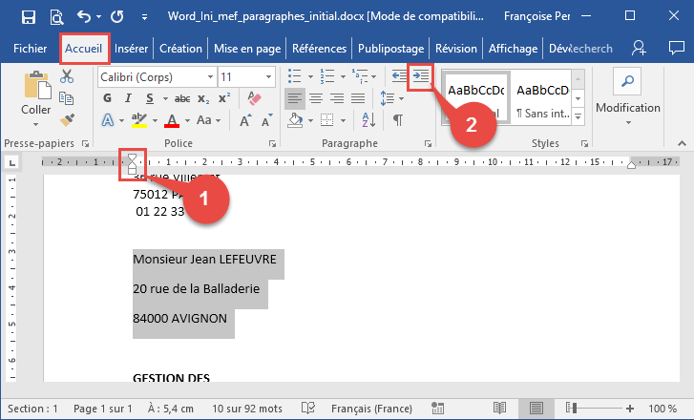Screen dimensions: 694x420
Task: Click the Decrease Indent icon
Action: [x=399, y=76]
